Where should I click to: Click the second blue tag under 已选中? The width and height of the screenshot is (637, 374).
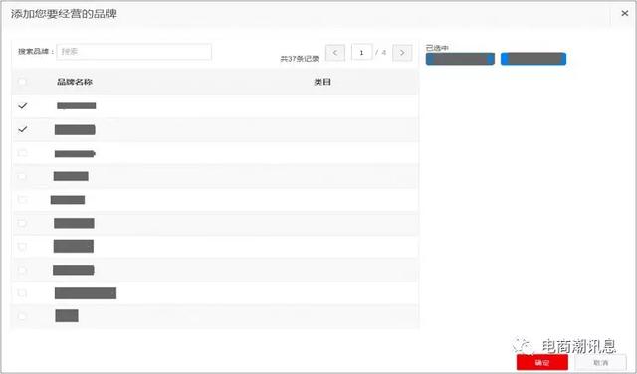click(x=533, y=59)
